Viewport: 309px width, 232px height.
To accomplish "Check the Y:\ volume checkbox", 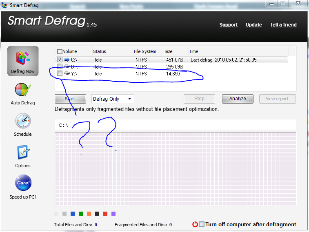I will (60, 73).
